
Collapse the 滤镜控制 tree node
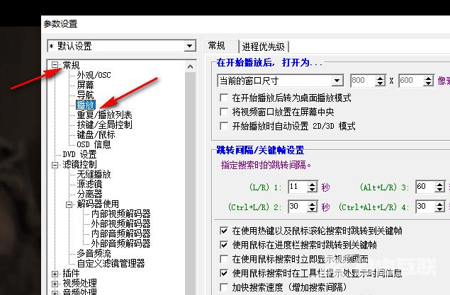point(55,165)
